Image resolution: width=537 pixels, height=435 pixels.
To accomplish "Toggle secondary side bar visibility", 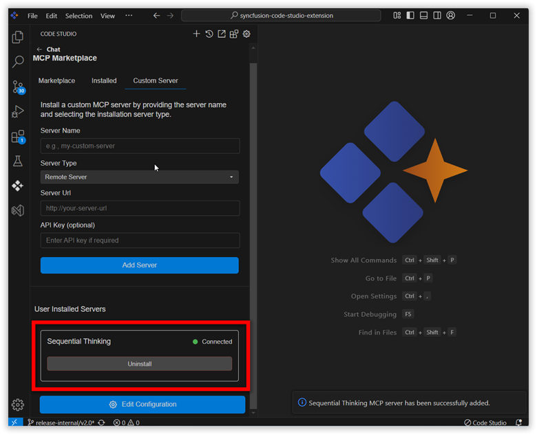I will click(437, 15).
